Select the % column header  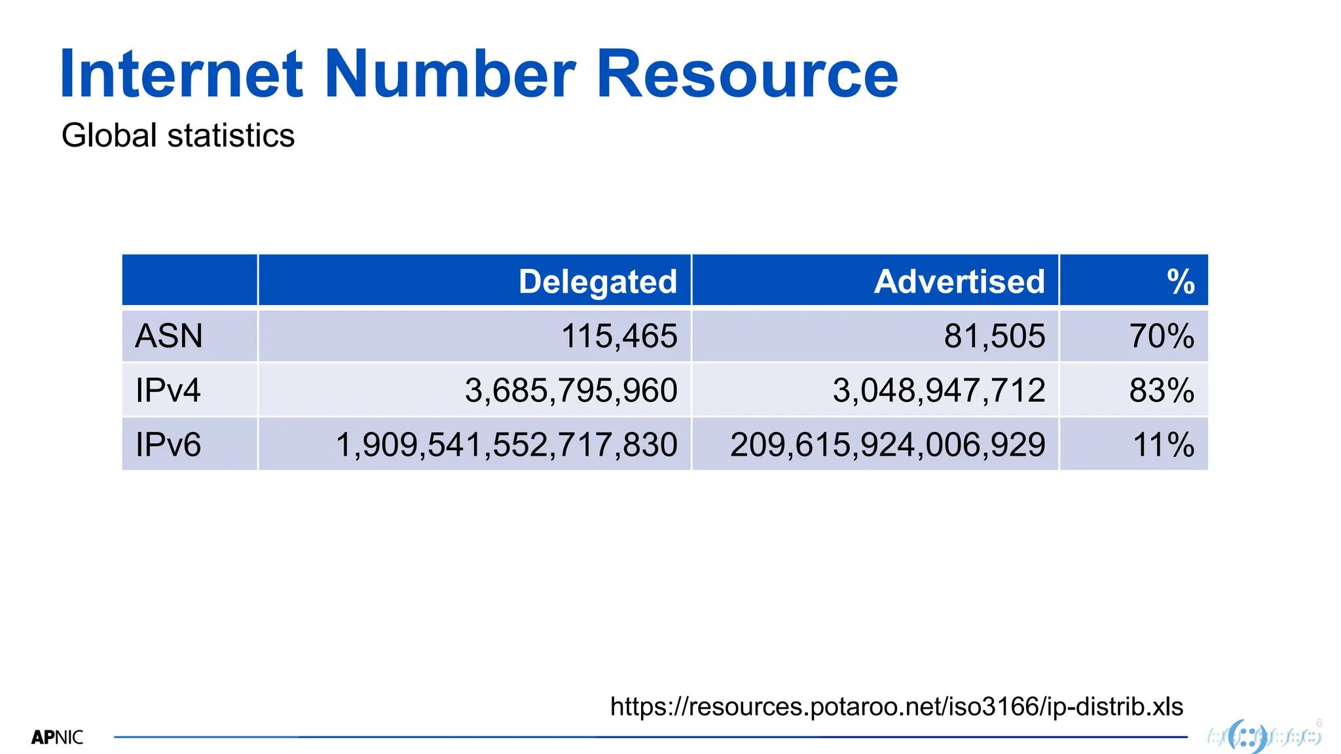pyautogui.click(x=1180, y=281)
